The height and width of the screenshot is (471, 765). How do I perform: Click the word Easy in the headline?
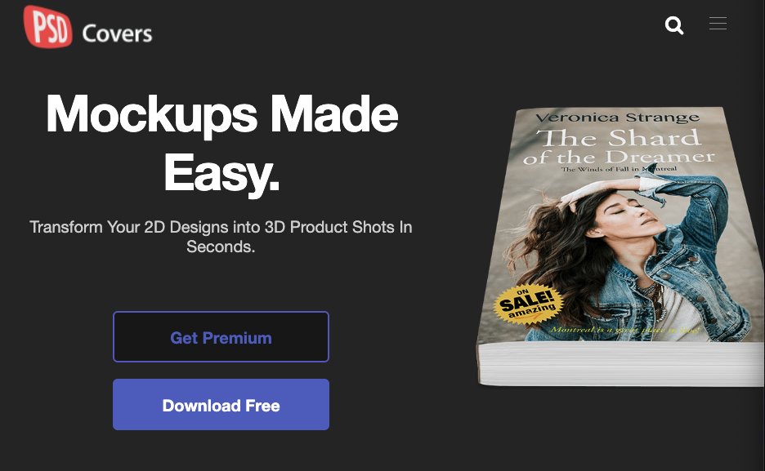[221, 172]
